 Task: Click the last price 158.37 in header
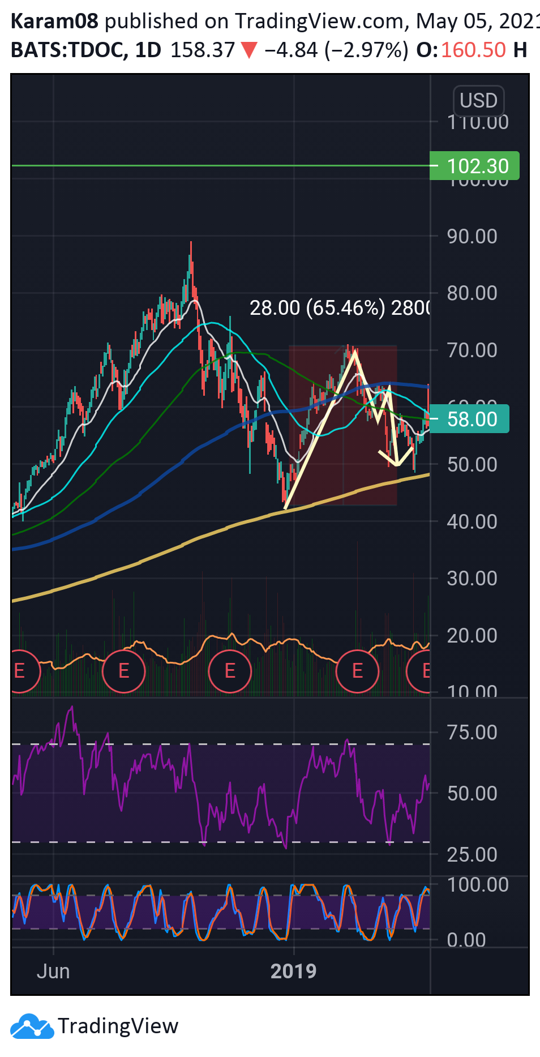click(203, 50)
